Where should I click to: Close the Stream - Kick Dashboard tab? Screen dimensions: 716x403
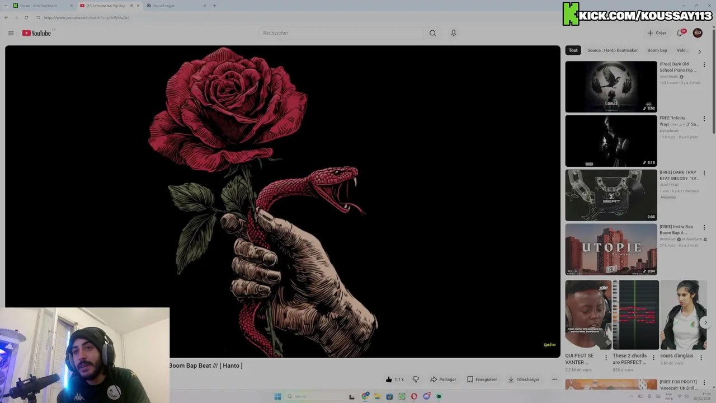72,6
